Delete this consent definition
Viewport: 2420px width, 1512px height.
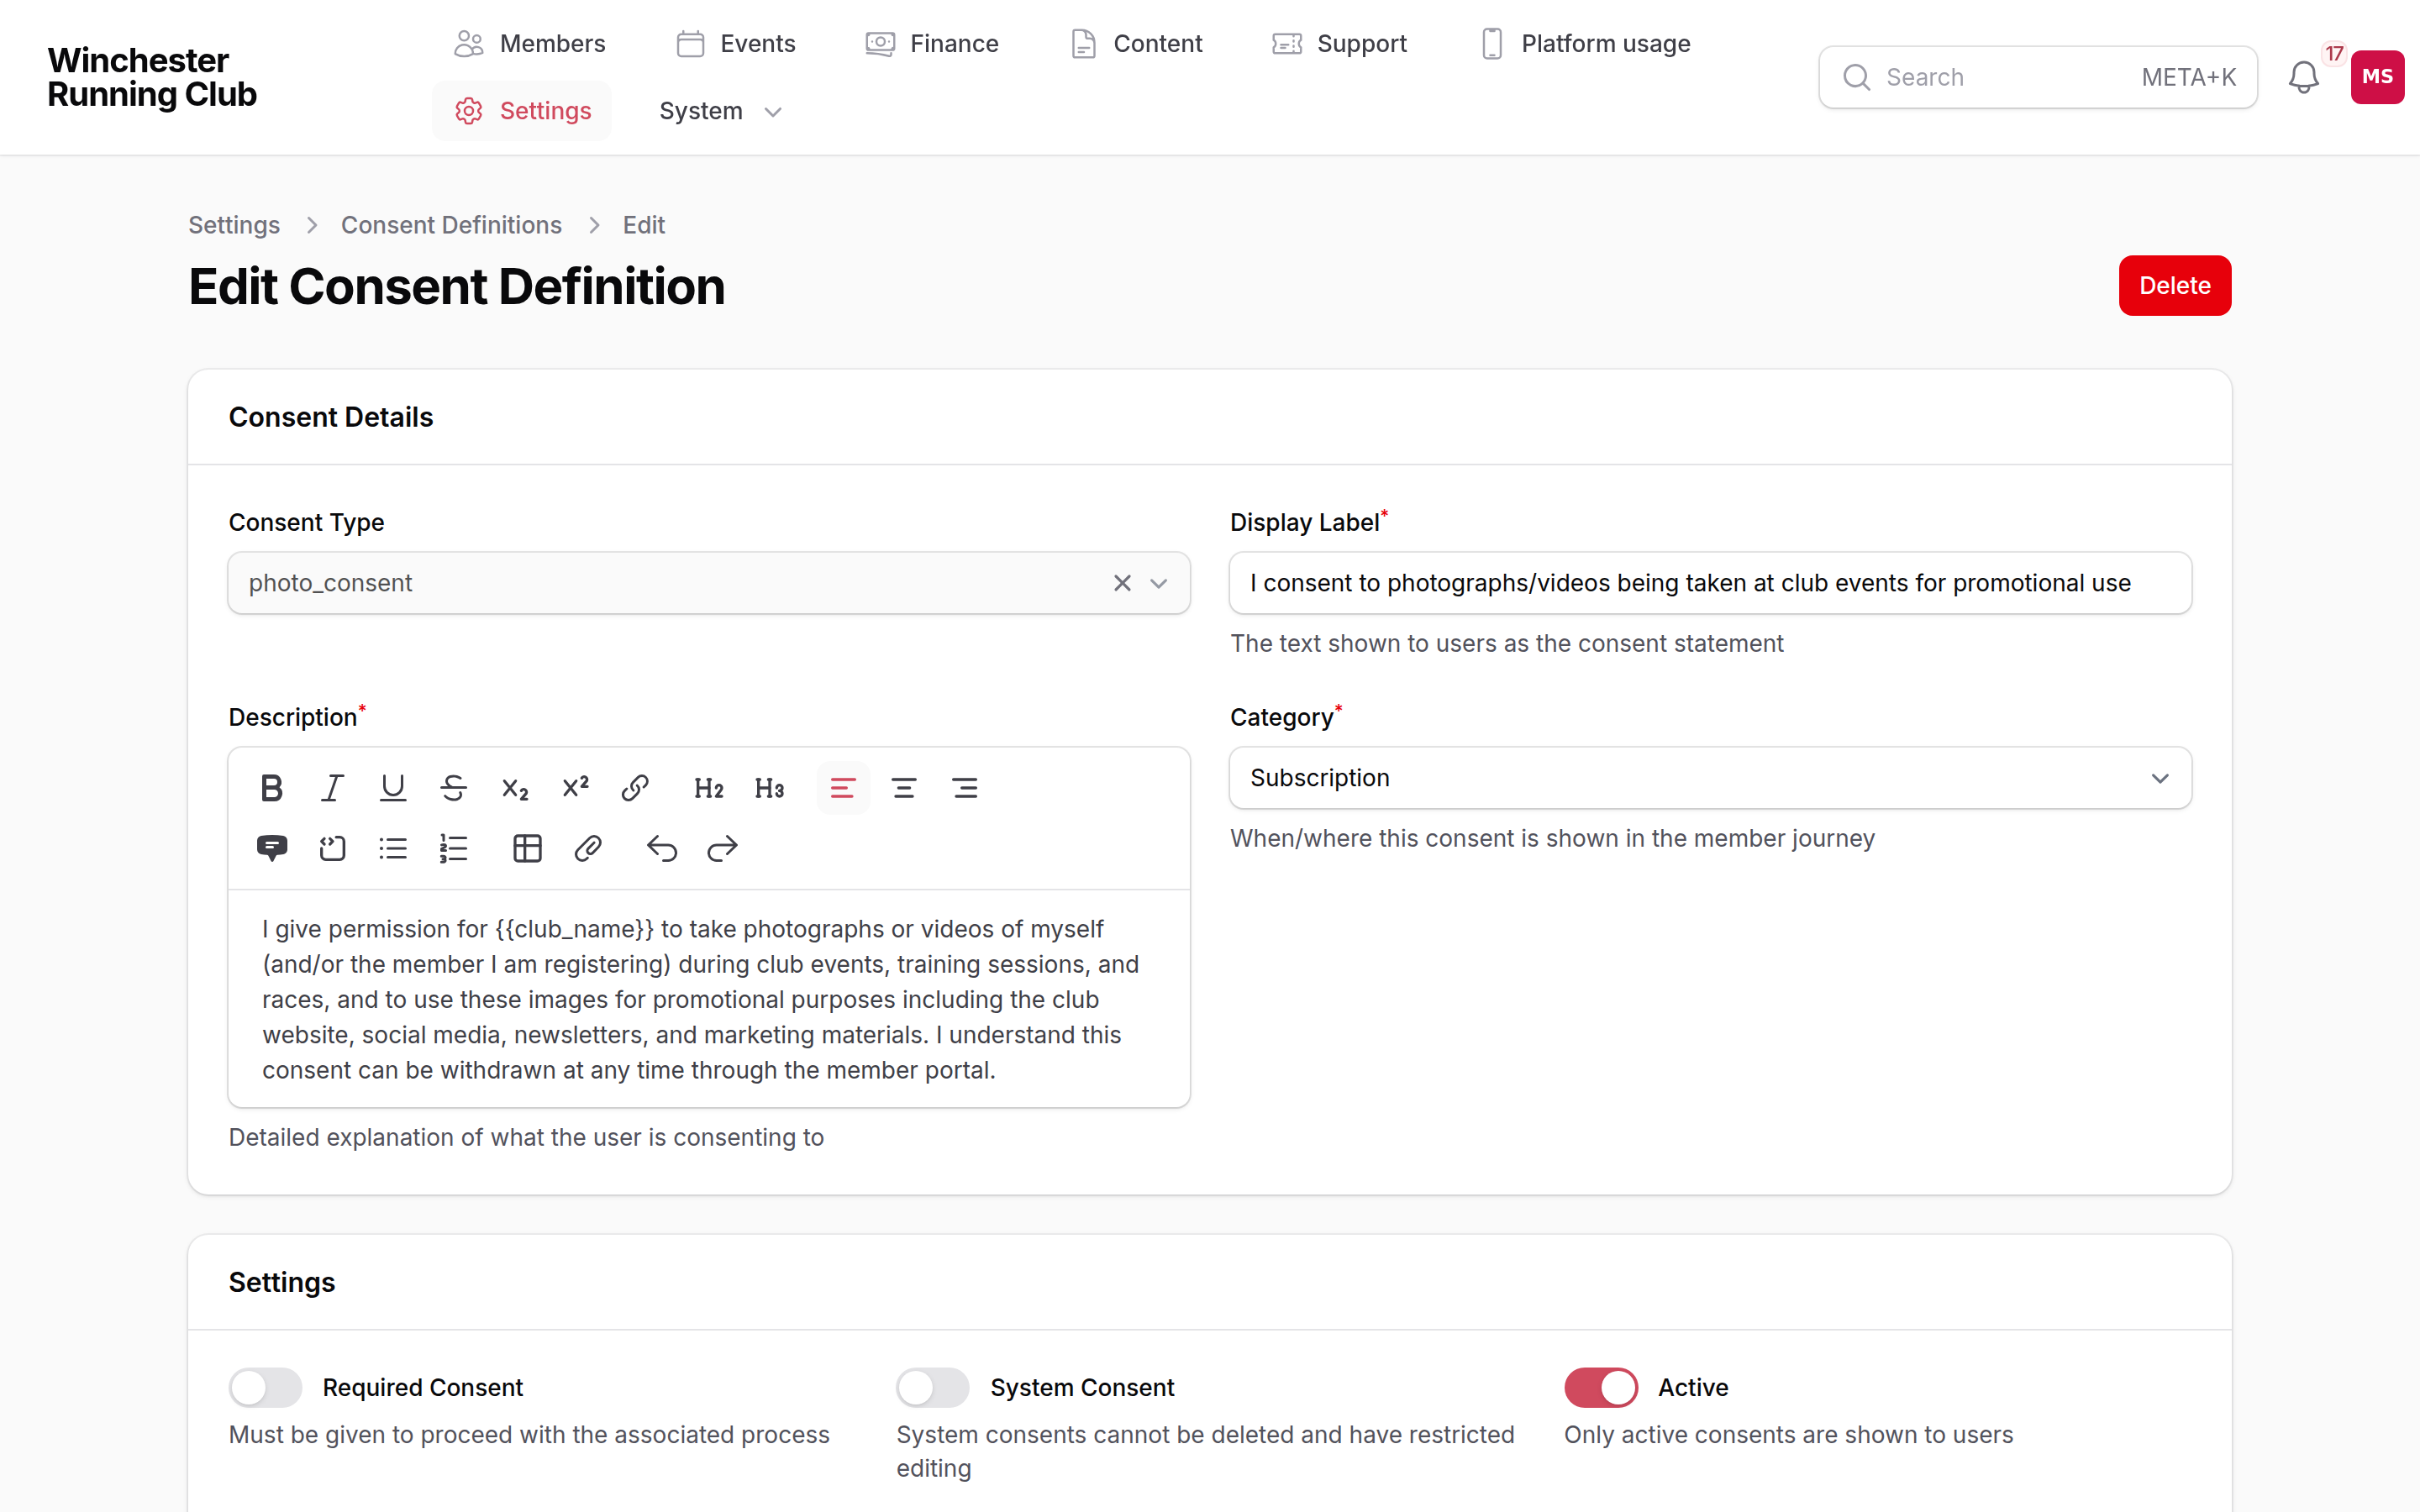2174,286
